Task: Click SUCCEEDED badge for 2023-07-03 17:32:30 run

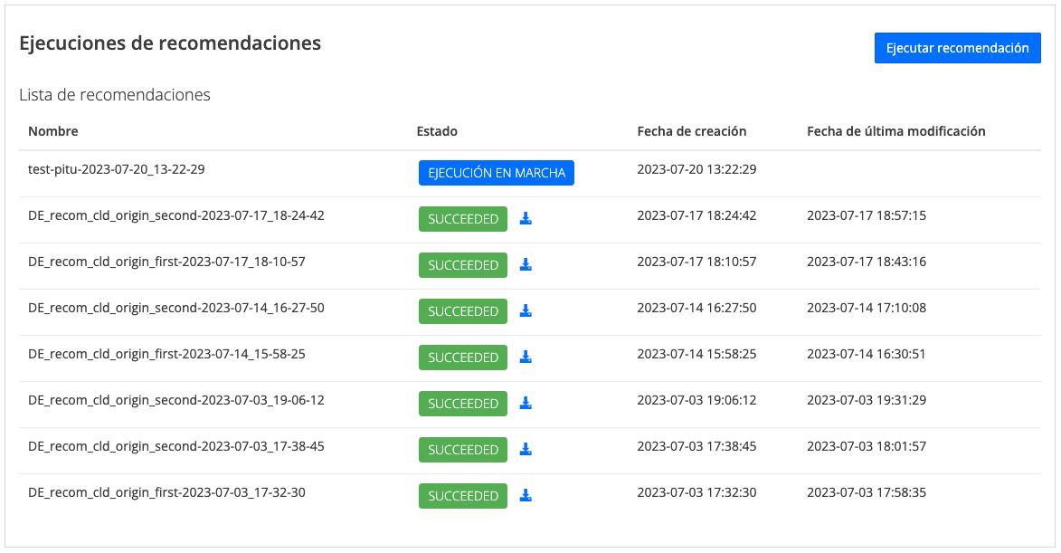Action: [x=462, y=496]
